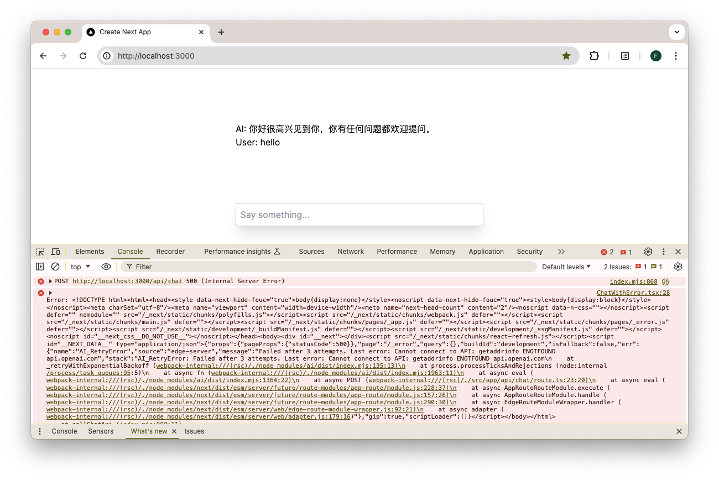Open the Network panel
Screen dimensions: 719x480
[x=351, y=252]
